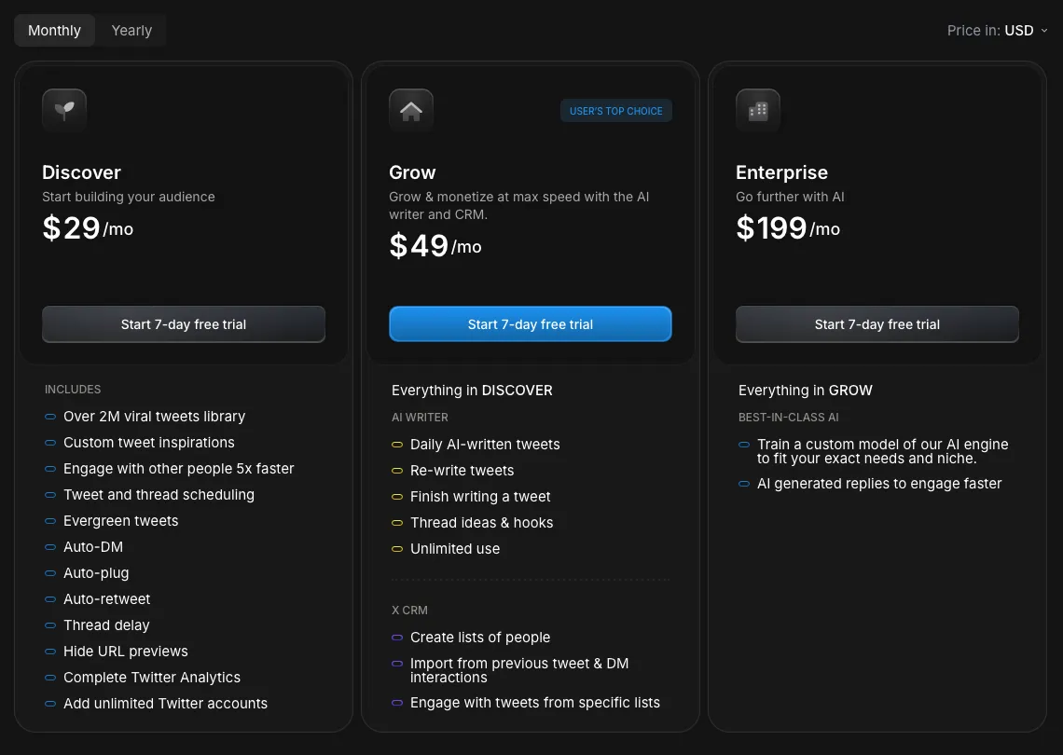Image resolution: width=1063 pixels, height=755 pixels.
Task: Click the Discover plan seedling icon
Action: click(65, 109)
